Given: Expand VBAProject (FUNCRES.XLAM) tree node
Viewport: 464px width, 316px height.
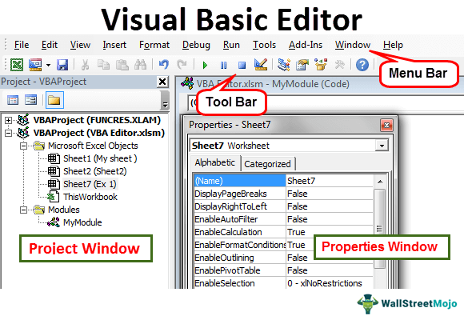Looking at the screenshot, I should coord(8,120).
